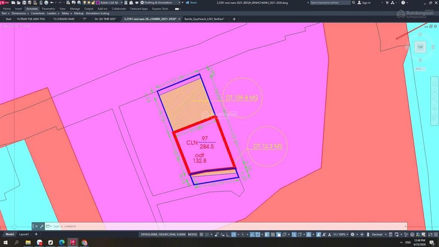
Task: Open File Explorer from the taskbar
Action: point(28,242)
